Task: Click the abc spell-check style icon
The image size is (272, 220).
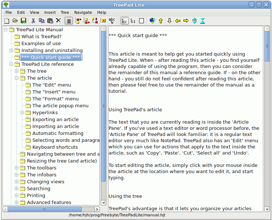Action: [112, 20]
